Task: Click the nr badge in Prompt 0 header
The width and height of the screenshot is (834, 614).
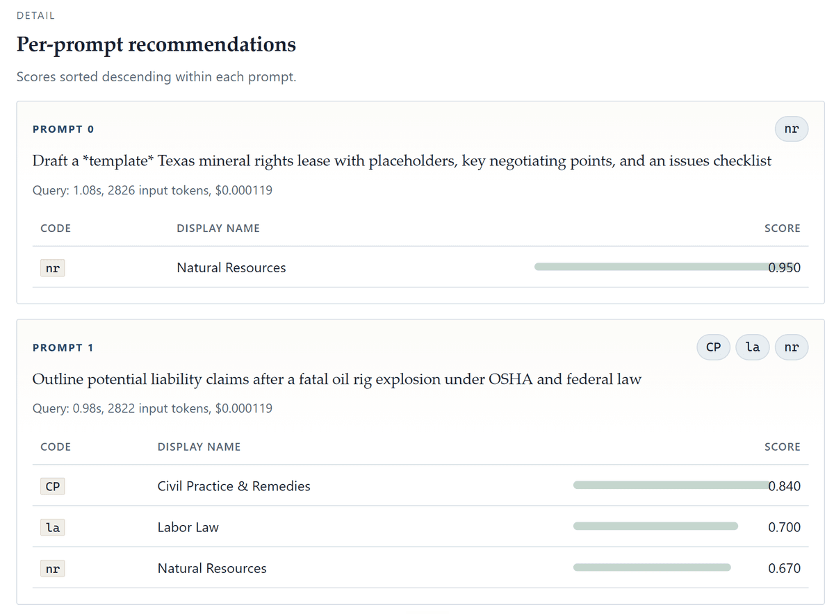Action: click(x=792, y=128)
